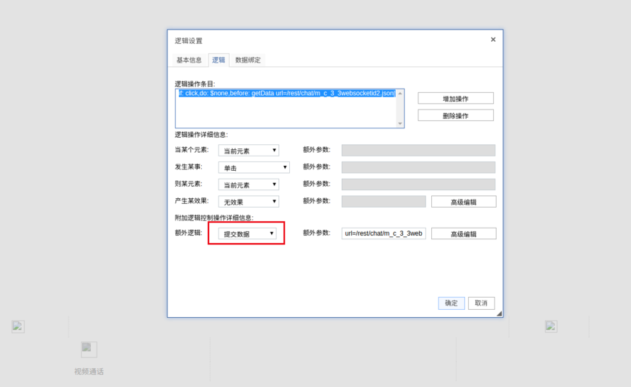Open the 当某个元素 dropdown
Screen dimensions: 631x387
[249, 151]
